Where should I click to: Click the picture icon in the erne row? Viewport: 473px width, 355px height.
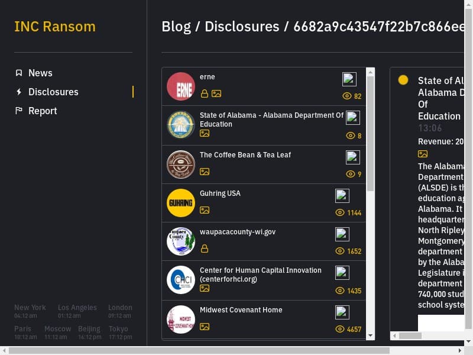216,93
